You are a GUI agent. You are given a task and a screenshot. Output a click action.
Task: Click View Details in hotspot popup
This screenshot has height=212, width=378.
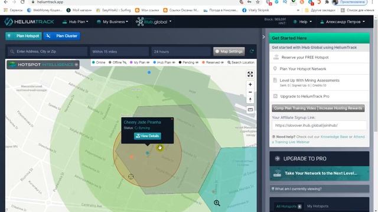click(148, 136)
